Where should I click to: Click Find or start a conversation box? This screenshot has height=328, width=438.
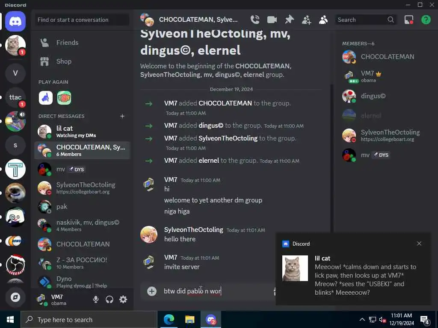pyautogui.click(x=82, y=20)
